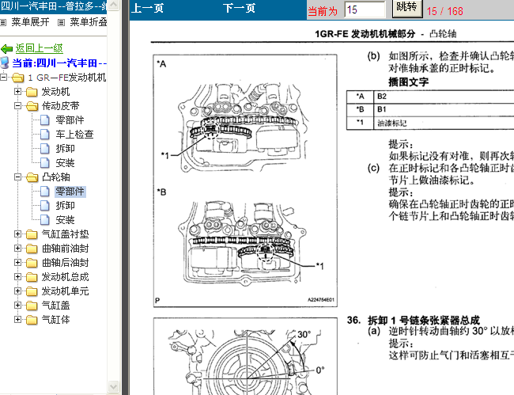Click heading 拆卸 1 号链条张紧器总成
Image resolution: width=514 pixels, height=395 pixels.
point(424,321)
